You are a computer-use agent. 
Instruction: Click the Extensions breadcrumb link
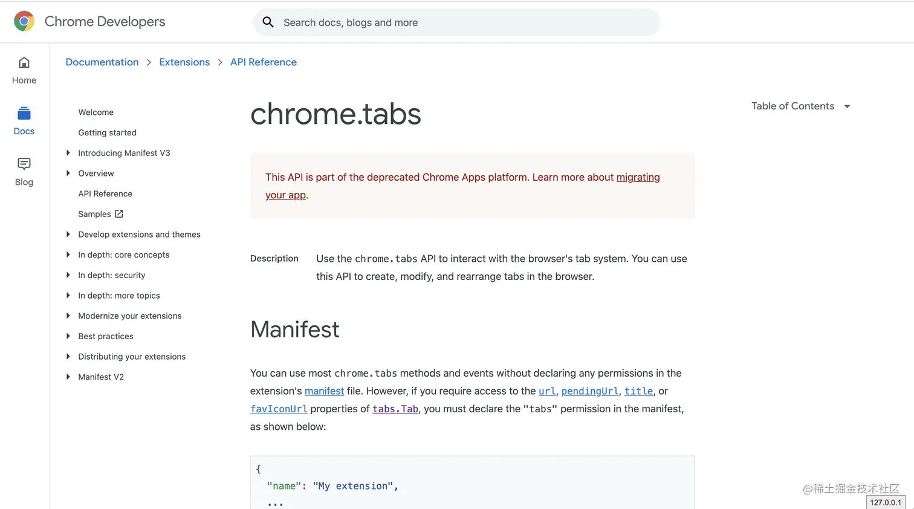click(x=184, y=62)
